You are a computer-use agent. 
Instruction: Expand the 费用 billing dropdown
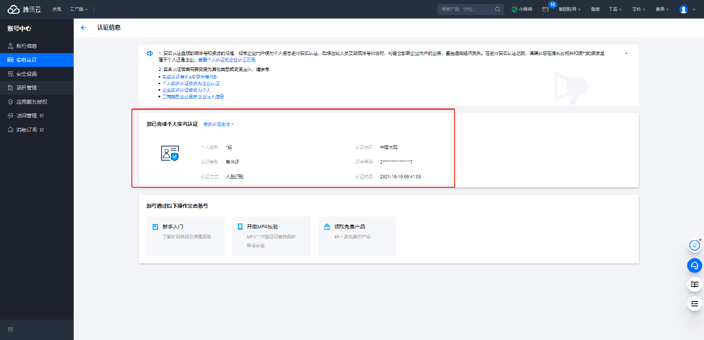coord(662,9)
